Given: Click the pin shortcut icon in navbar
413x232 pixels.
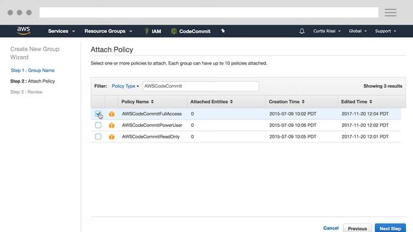Looking at the screenshot, I should click(x=223, y=31).
